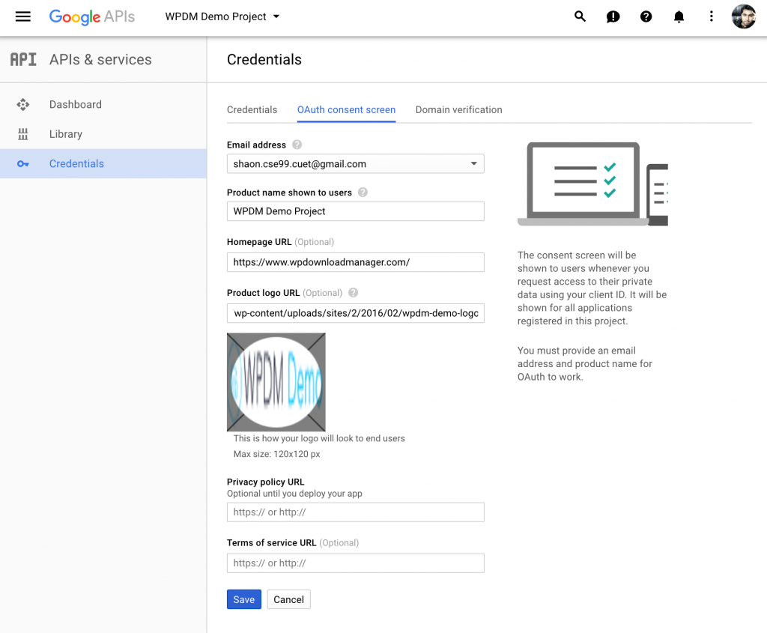The image size is (767, 633).
Task: Click the Credentials key icon
Action: [x=23, y=164]
